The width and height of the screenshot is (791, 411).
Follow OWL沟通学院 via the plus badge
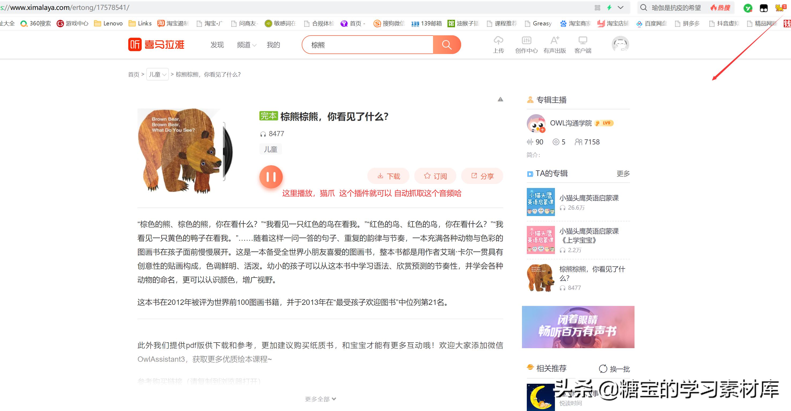pos(543,130)
